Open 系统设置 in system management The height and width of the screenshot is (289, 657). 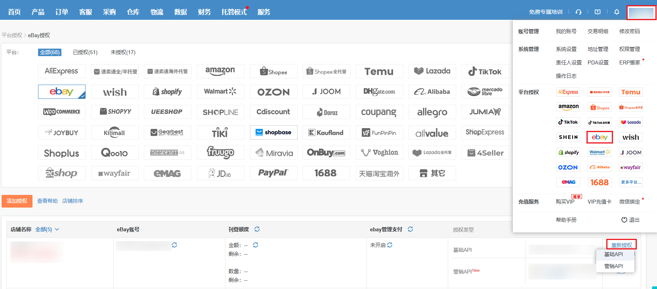point(566,49)
